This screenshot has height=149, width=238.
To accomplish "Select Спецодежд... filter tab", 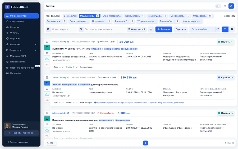I will click(x=203, y=16).
